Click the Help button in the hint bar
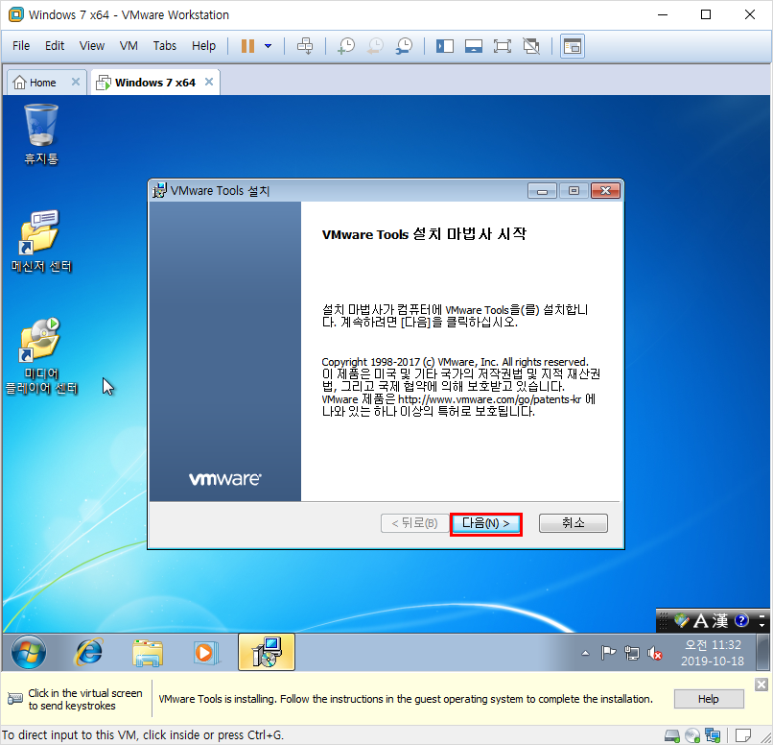Screen dimensions: 773x745 [709, 699]
